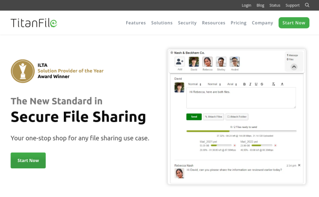This screenshot has height=197, width=319.
Task: Open the Solutions menu
Action: (x=162, y=23)
